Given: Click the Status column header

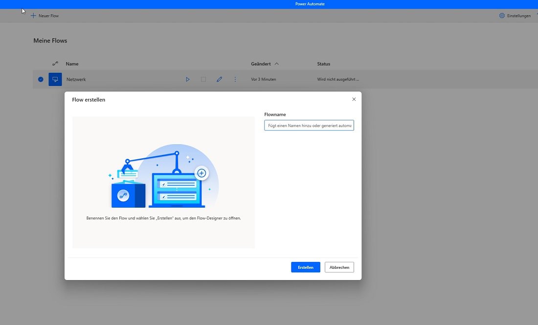Looking at the screenshot, I should tap(323, 64).
